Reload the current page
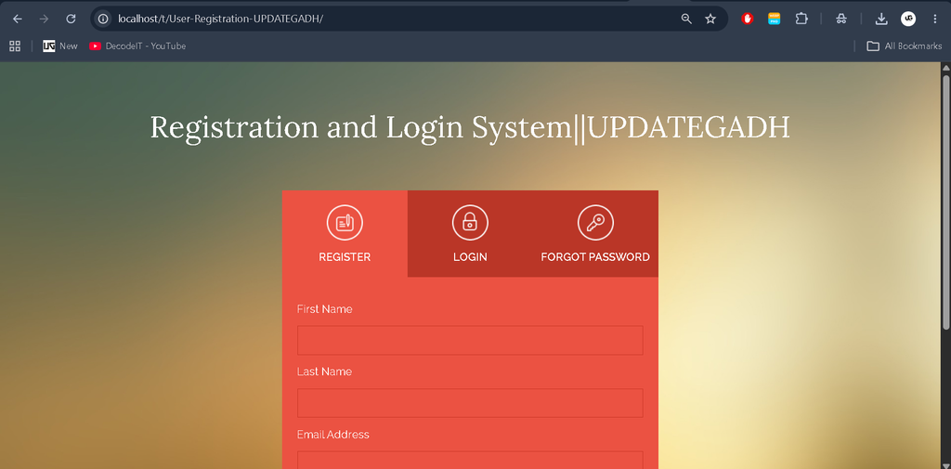Image resolution: width=951 pixels, height=469 pixels. 71,19
